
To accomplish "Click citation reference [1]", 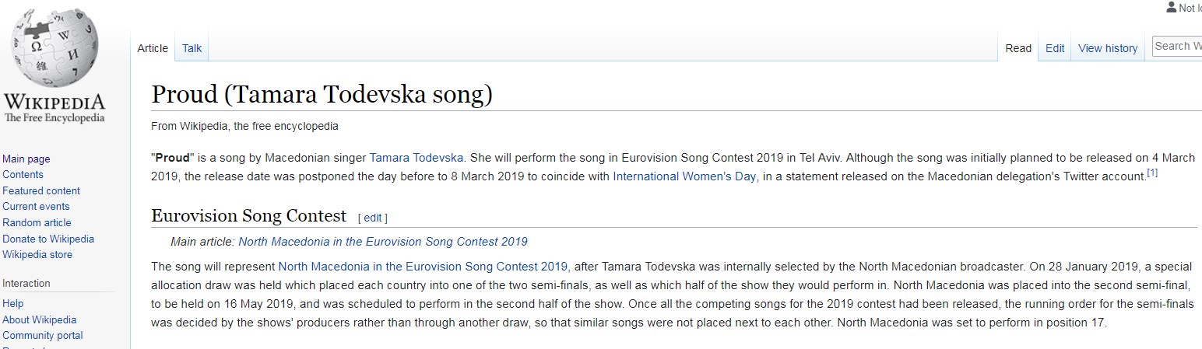I will (1152, 173).
